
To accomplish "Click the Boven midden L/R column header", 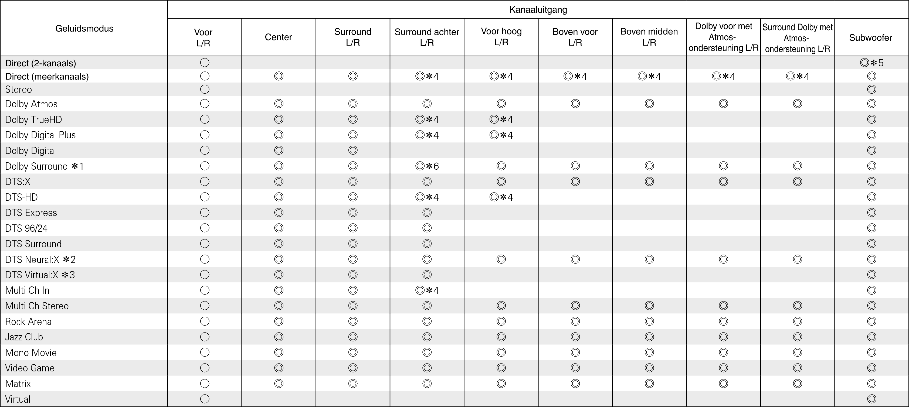I will [649, 37].
